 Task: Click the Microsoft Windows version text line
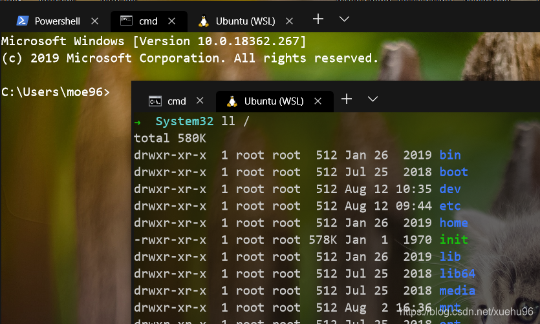tap(153, 41)
